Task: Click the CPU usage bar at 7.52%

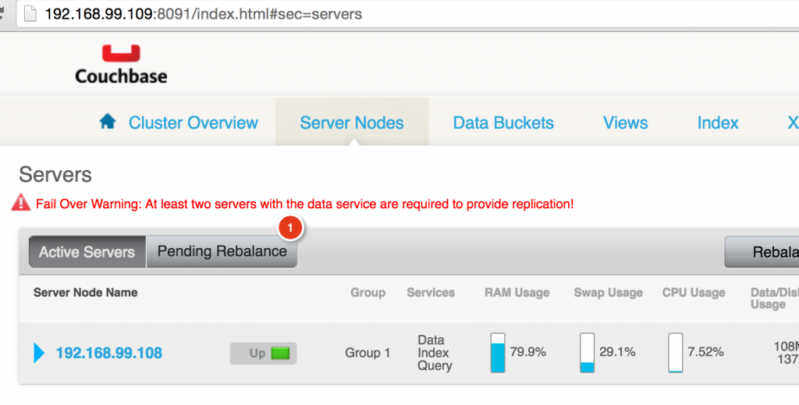Action: pyautogui.click(x=676, y=353)
